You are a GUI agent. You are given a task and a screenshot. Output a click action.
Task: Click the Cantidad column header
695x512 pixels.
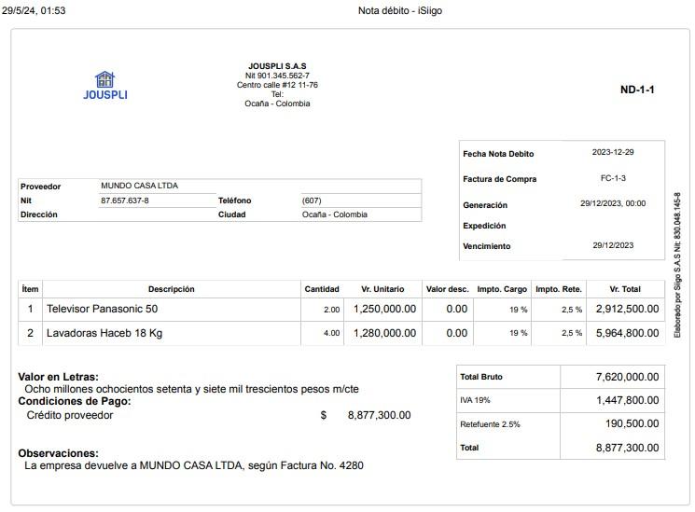point(321,289)
